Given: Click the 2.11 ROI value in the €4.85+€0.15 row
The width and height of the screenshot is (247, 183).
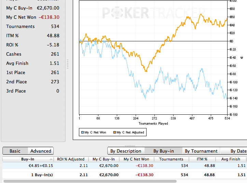Looking at the screenshot, I should [x=84, y=166].
